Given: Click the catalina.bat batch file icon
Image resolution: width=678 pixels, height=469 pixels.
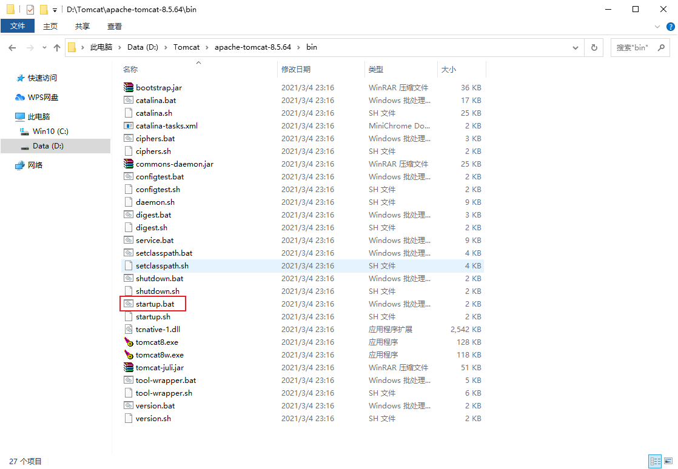Looking at the screenshot, I should pyautogui.click(x=129, y=100).
